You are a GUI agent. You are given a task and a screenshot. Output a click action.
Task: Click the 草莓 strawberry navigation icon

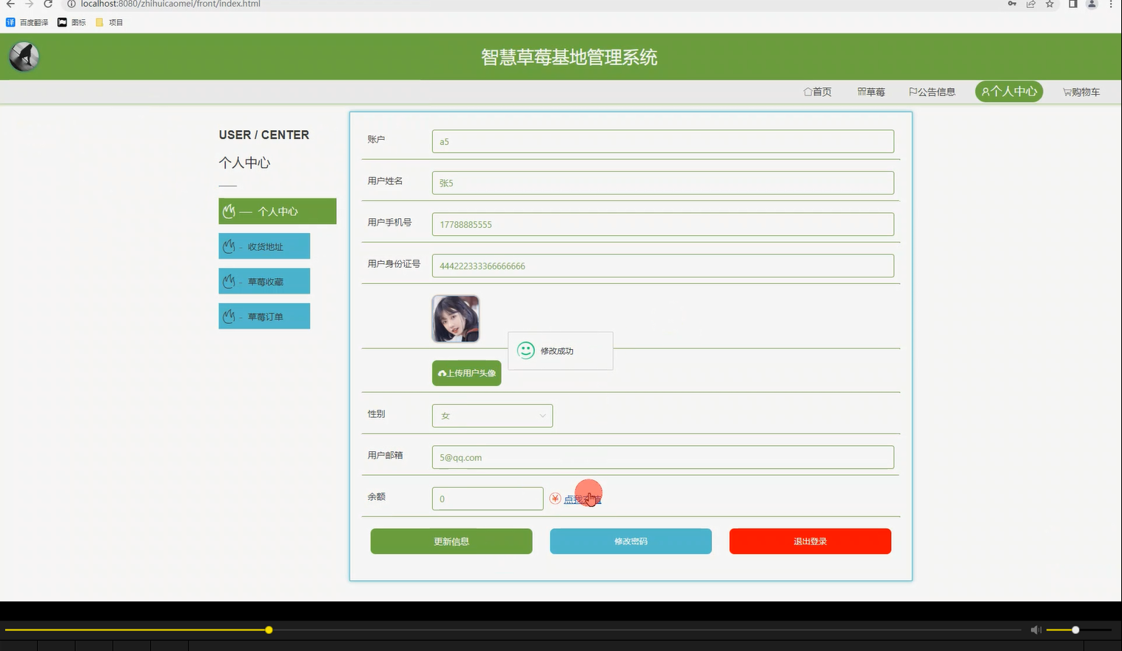860,91
